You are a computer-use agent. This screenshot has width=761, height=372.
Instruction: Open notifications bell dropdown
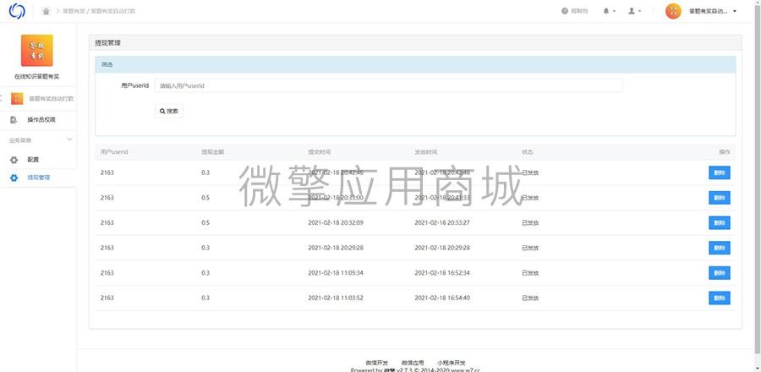point(609,11)
